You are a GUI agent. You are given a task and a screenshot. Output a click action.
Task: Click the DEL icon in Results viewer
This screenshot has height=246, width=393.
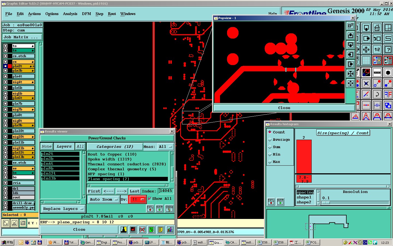point(150,209)
